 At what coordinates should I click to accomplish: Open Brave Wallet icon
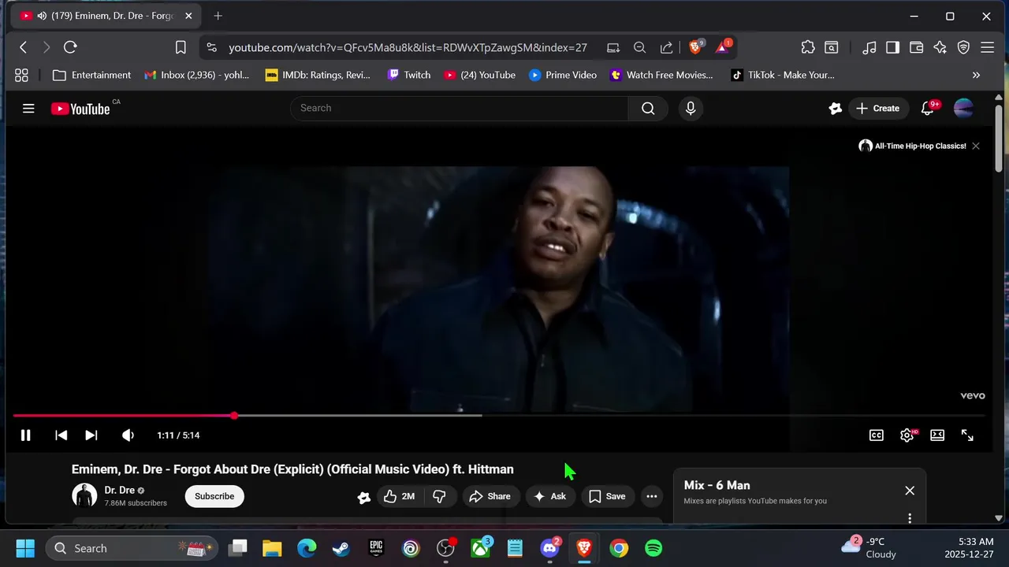tap(916, 47)
